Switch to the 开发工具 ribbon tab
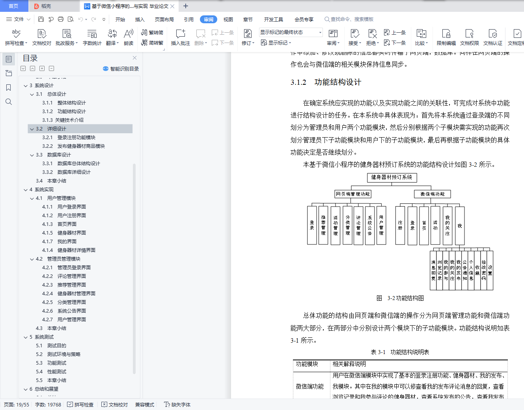The width and height of the screenshot is (524, 410). pos(274,19)
